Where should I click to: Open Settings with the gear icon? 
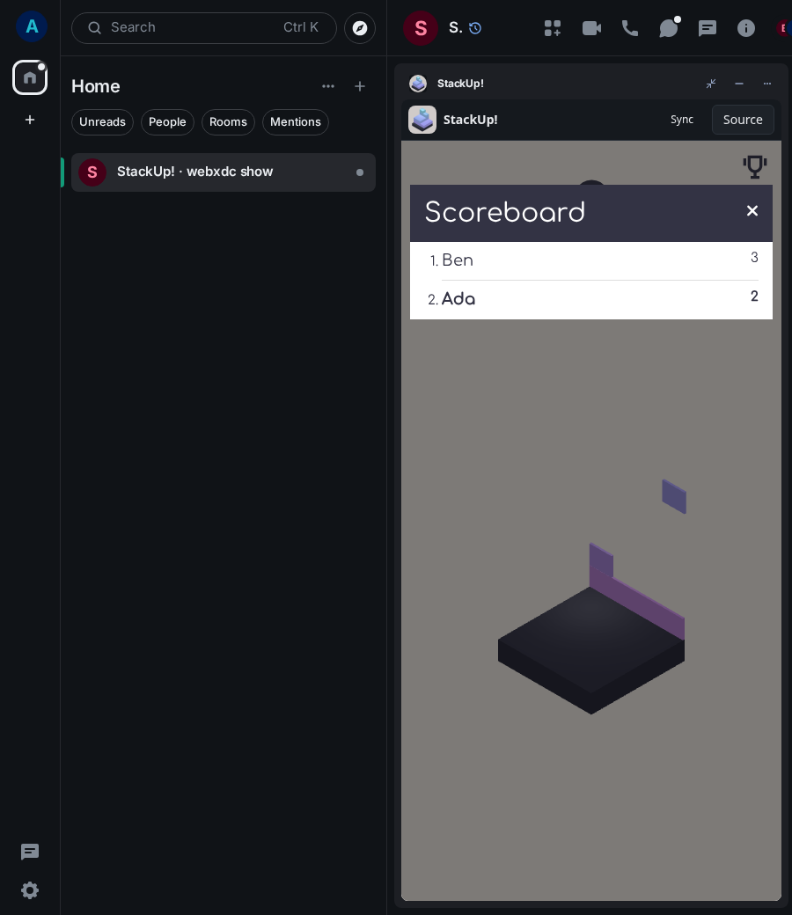30,890
